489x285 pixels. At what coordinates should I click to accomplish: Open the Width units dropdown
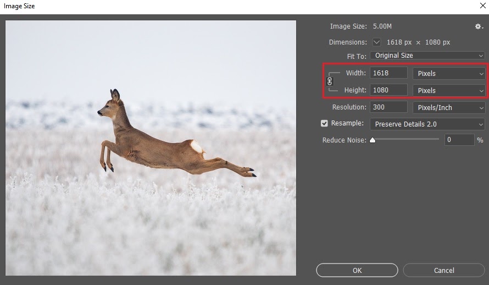coord(449,74)
